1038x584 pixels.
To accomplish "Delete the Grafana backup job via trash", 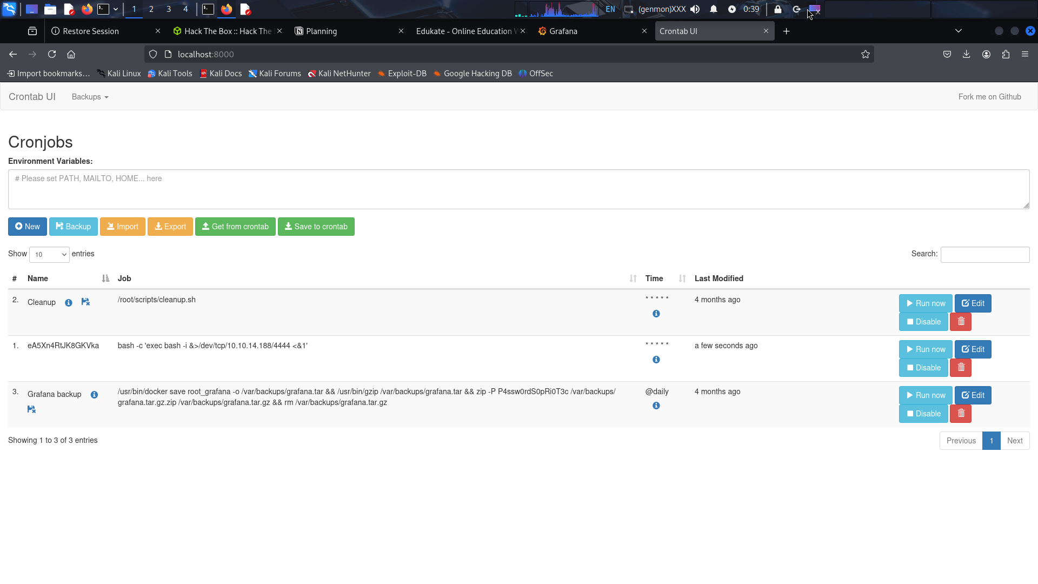I will (x=961, y=414).
